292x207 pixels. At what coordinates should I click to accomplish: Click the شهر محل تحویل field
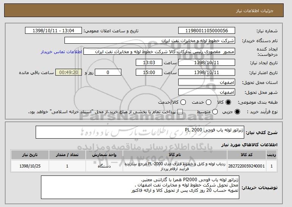tap(207, 92)
